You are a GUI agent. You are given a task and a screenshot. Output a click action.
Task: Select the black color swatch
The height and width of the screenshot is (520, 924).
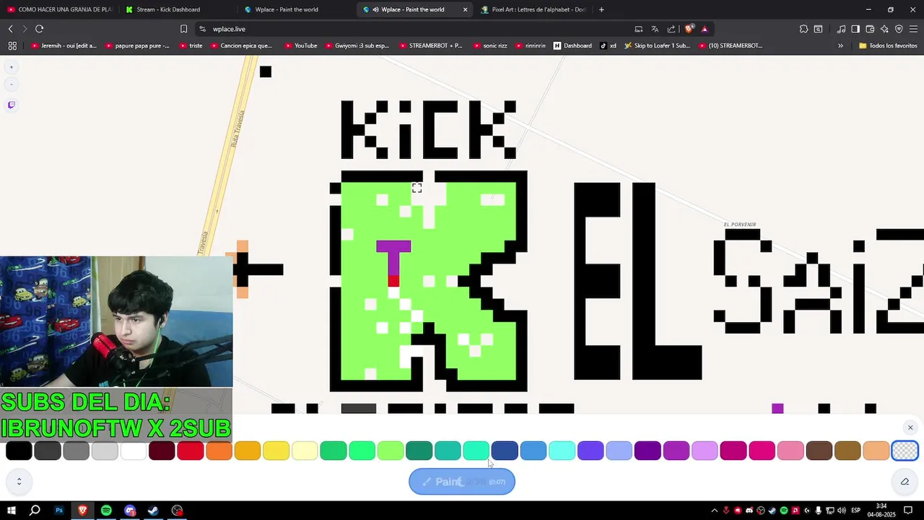pyautogui.click(x=19, y=451)
